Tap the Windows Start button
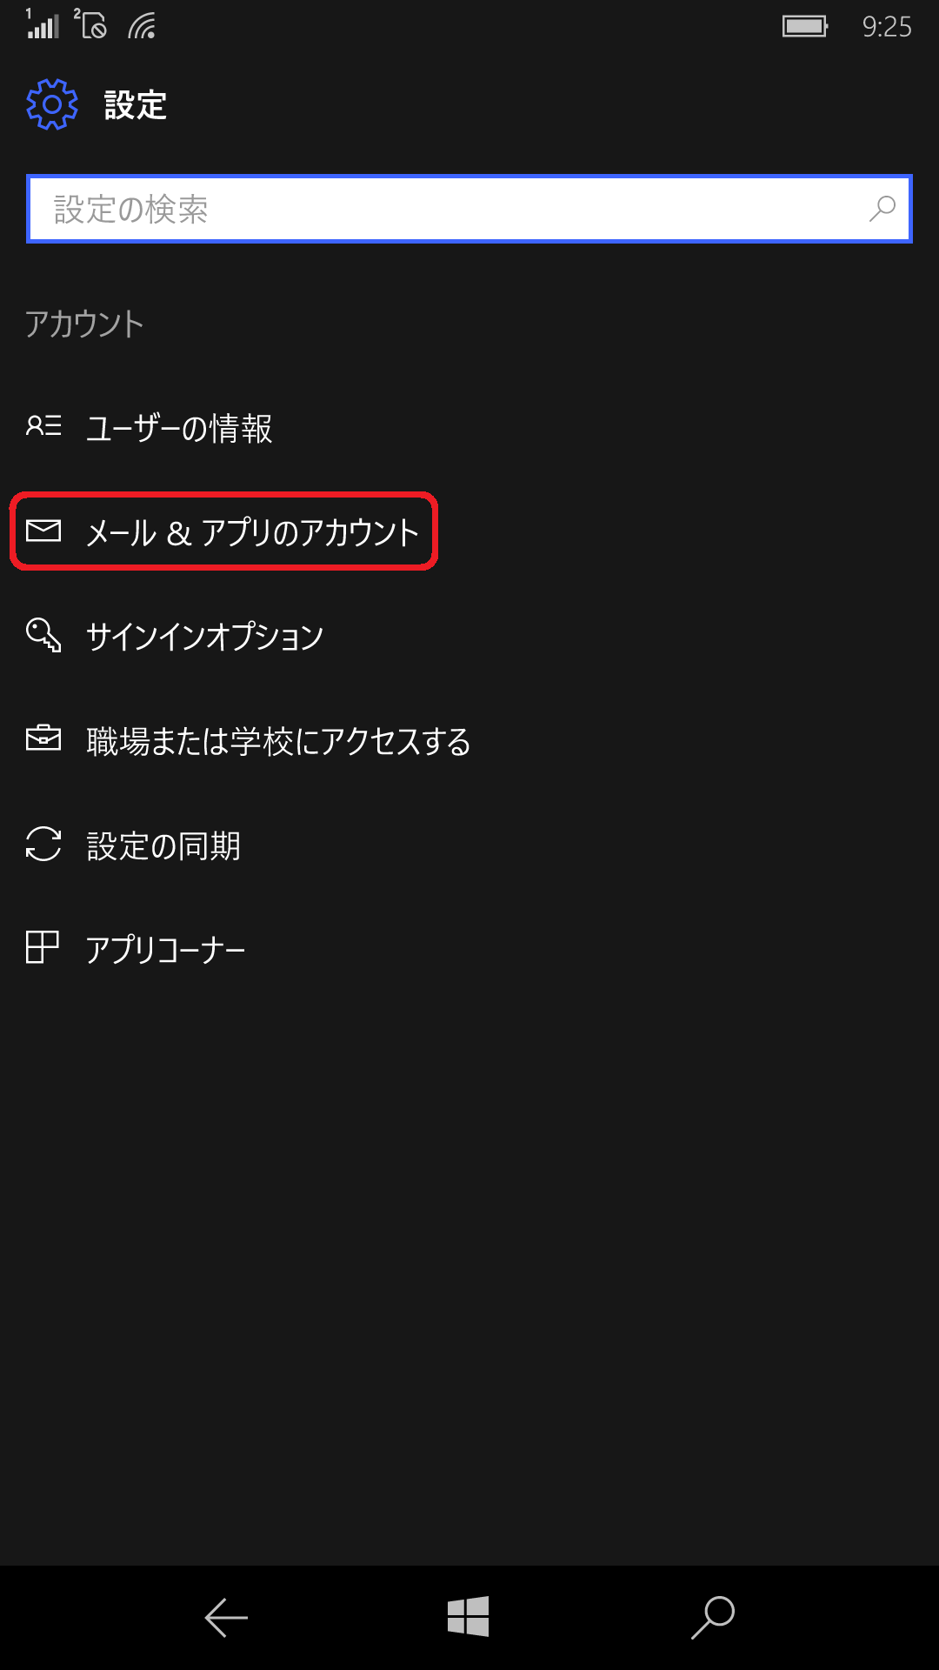The width and height of the screenshot is (939, 1670). [x=469, y=1617]
